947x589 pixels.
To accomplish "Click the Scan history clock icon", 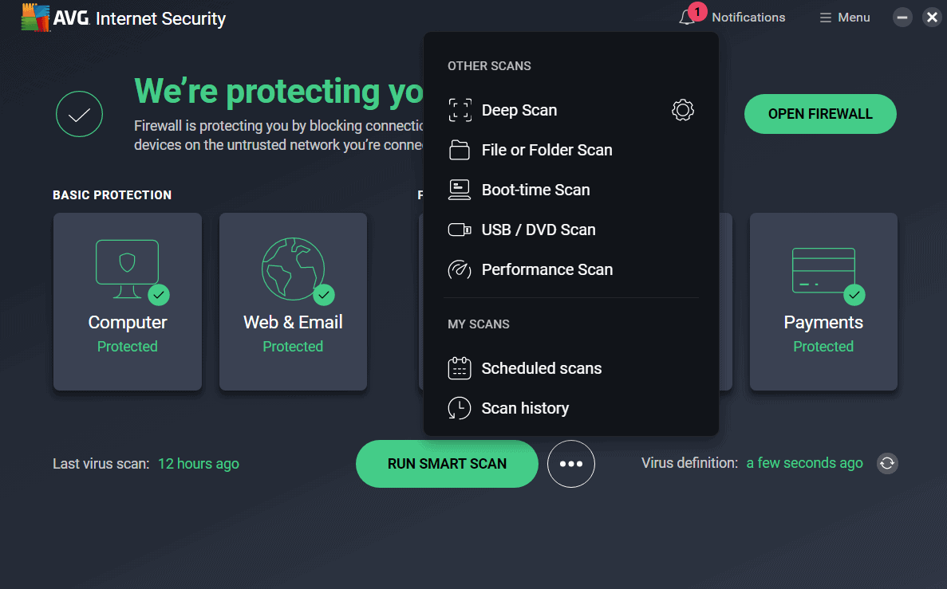I will [460, 408].
